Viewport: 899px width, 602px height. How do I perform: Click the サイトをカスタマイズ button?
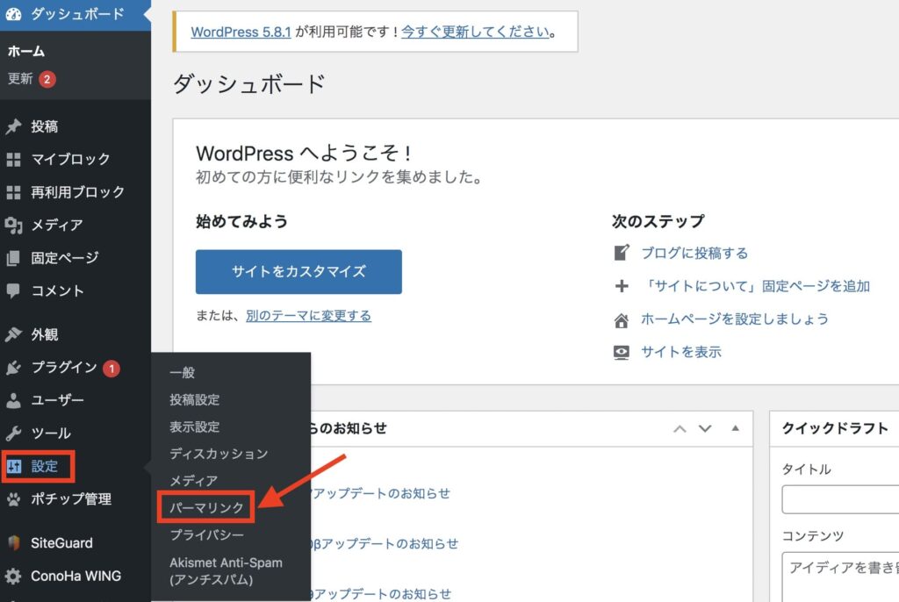(x=298, y=272)
